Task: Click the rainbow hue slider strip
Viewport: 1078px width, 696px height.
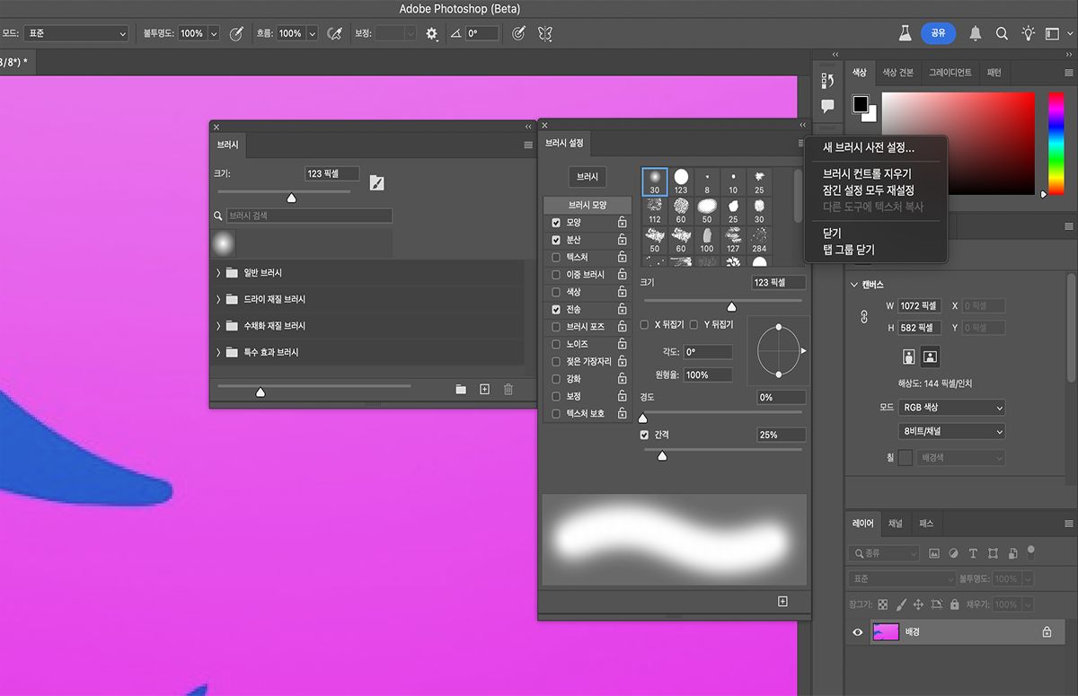Action: pos(1056,142)
